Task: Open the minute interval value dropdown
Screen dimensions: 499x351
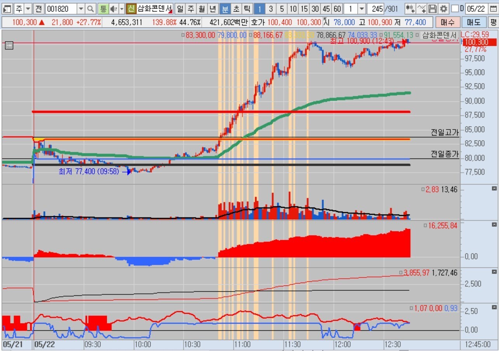Action: [362, 9]
